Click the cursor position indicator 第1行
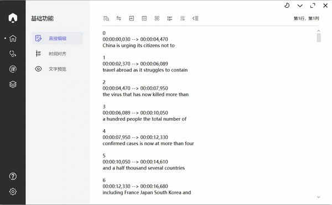Viewport: 332px width, 205px height. point(306,18)
